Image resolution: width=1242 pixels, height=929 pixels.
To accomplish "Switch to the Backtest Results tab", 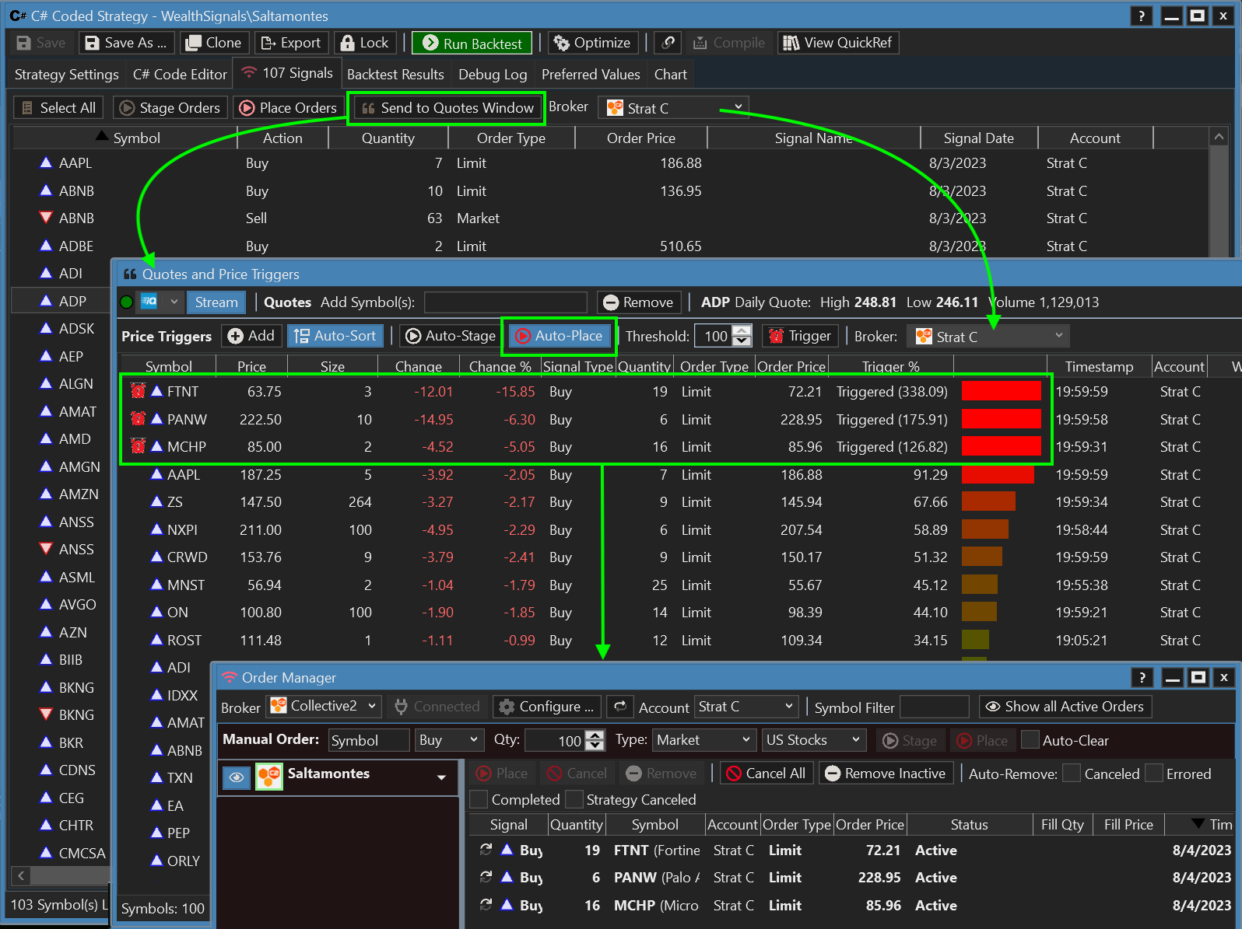I will (395, 75).
